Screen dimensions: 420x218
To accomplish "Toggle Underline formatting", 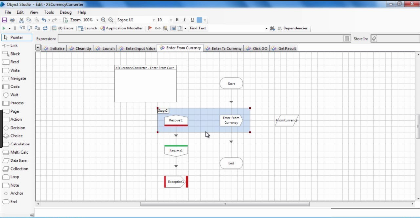I will [192, 20].
